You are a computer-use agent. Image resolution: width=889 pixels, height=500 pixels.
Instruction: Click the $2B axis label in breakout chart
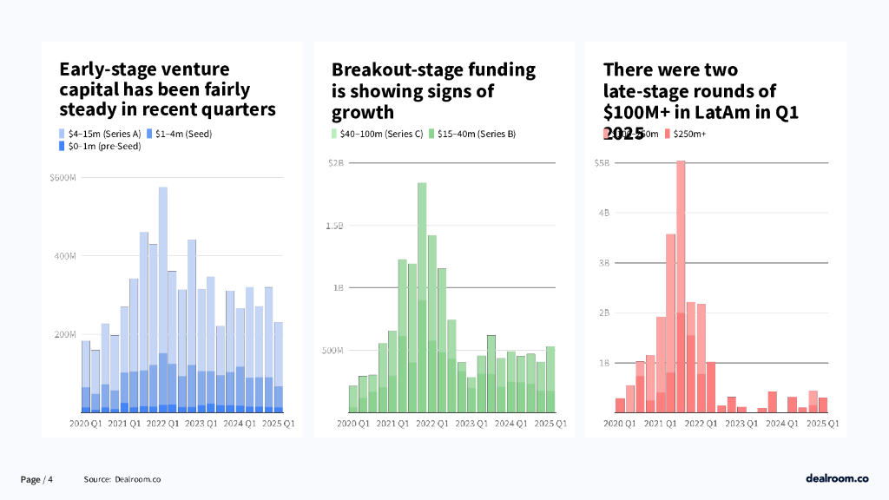click(337, 162)
